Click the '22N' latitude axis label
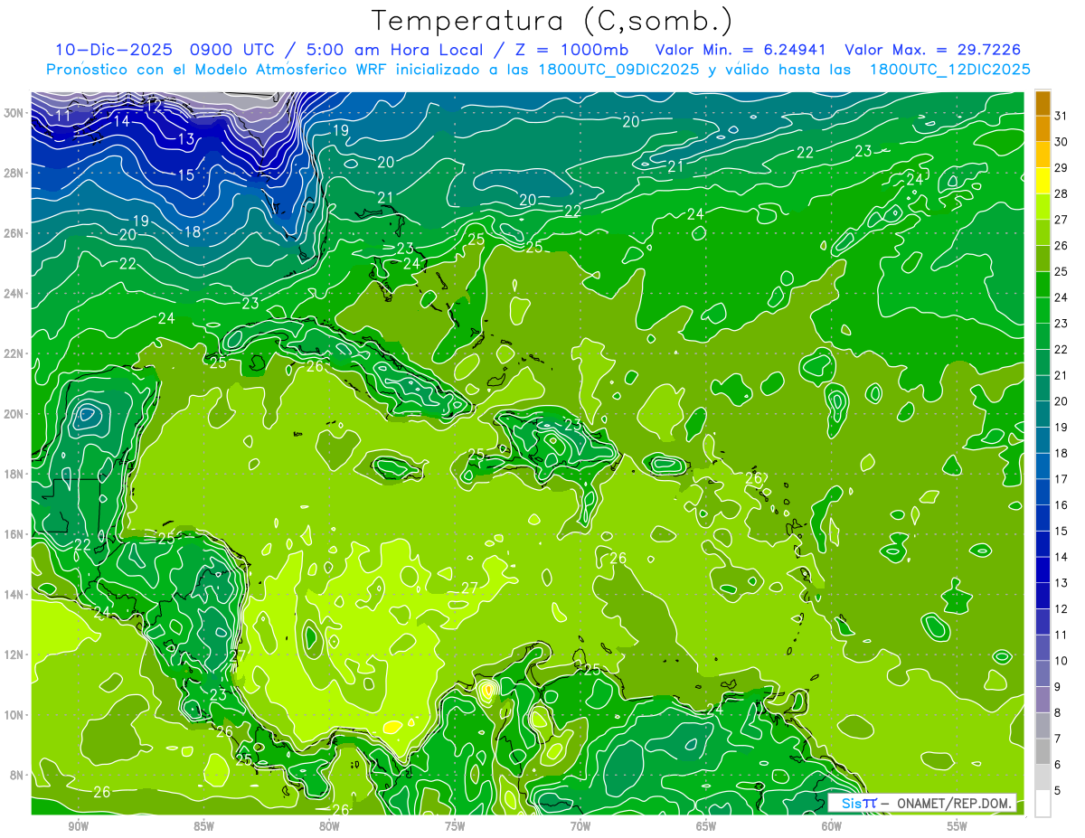Screen dimensions: 1085x838 pos(14,353)
